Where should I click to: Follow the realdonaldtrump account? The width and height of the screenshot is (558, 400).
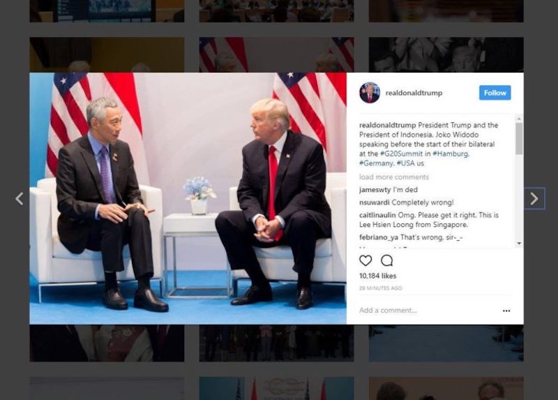point(495,93)
